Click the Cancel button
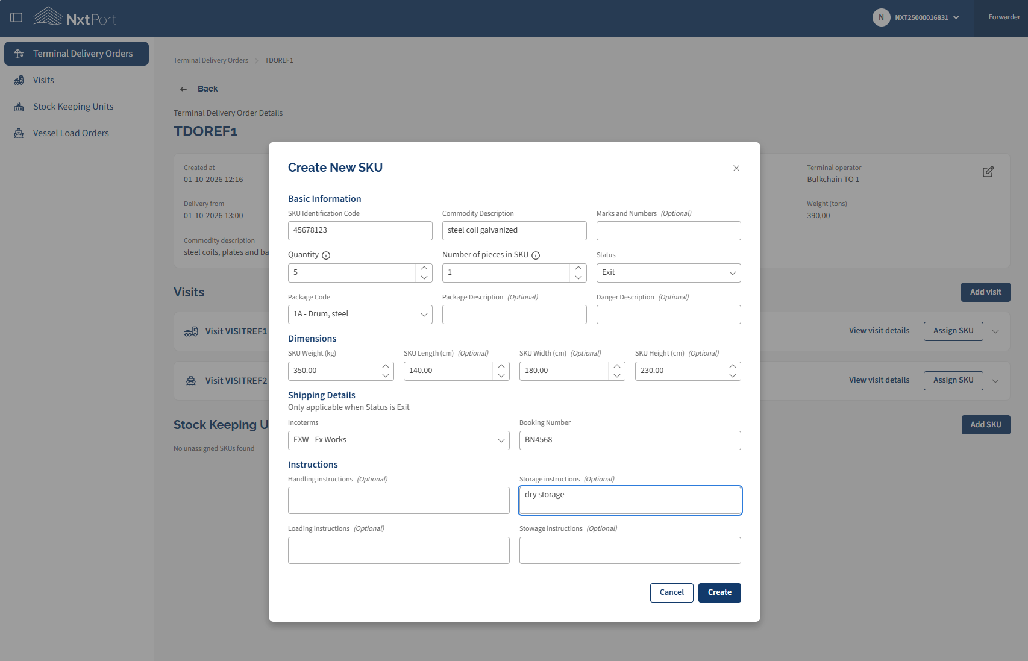1028x661 pixels. (x=672, y=593)
